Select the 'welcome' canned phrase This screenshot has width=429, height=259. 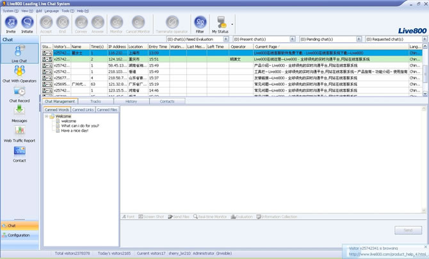pyautogui.click(x=69, y=121)
